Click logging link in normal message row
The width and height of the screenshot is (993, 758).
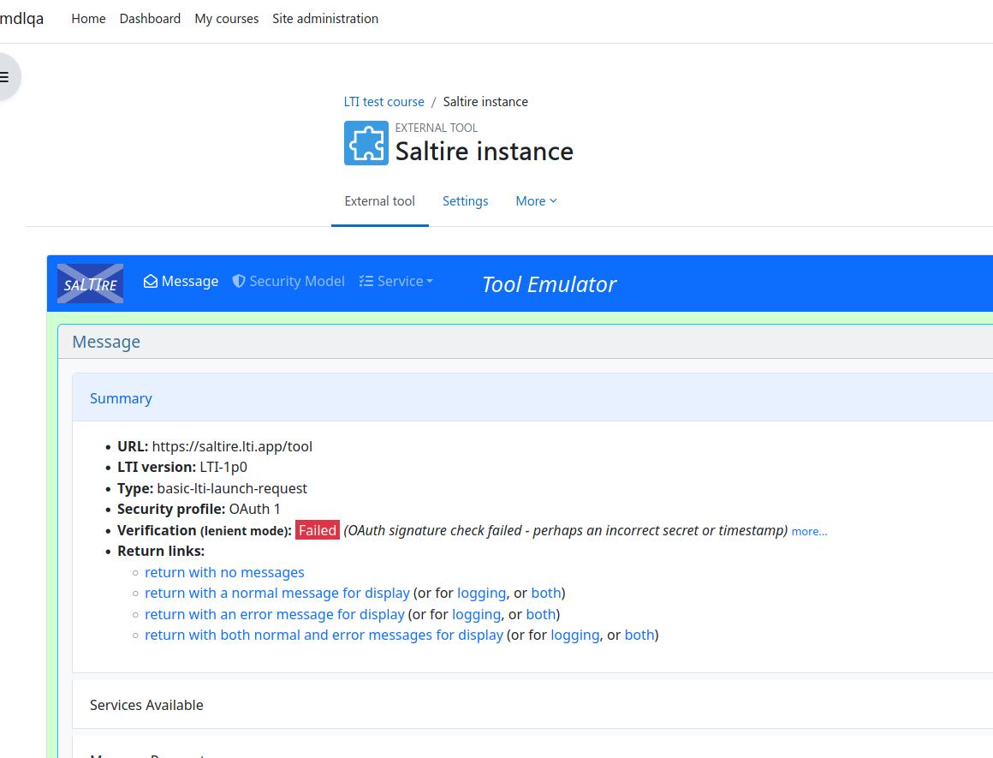[482, 594]
